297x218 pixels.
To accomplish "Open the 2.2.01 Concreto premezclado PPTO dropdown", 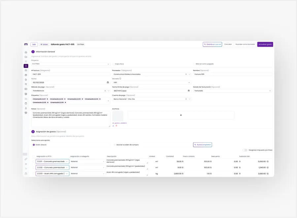I will [x=52, y=161].
